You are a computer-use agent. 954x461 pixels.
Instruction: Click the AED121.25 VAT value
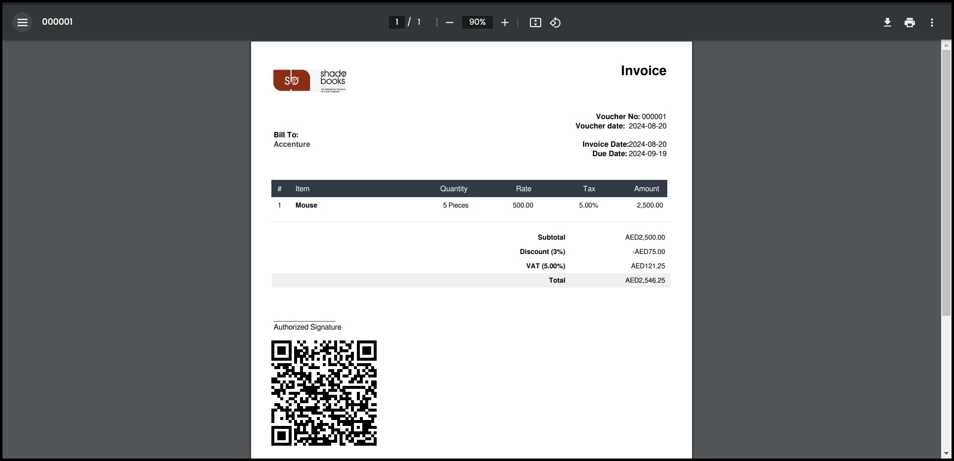(x=648, y=266)
